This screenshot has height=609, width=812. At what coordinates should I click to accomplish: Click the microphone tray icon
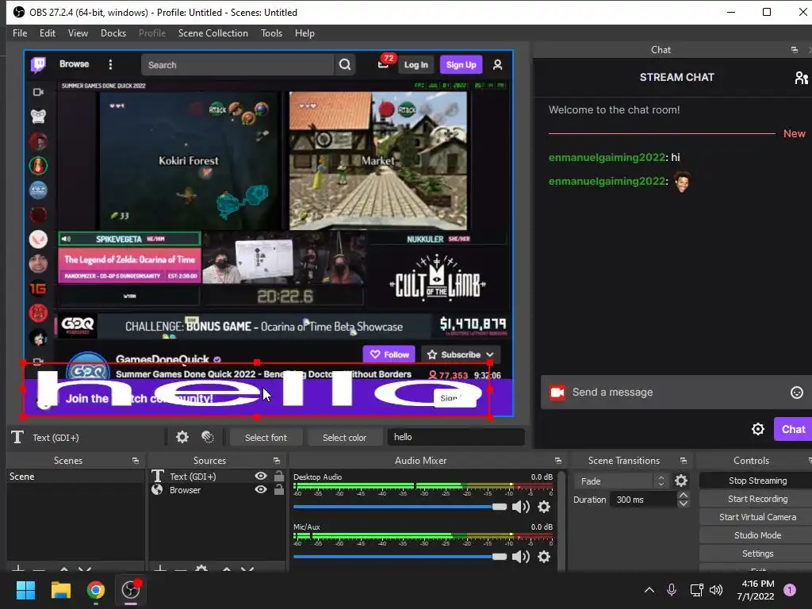coord(671,590)
